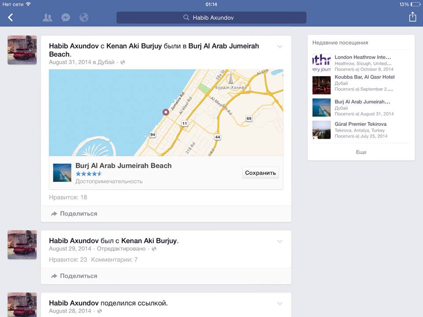
Task: Open Burj Al Arab sidebar thumbnail
Action: [321, 107]
